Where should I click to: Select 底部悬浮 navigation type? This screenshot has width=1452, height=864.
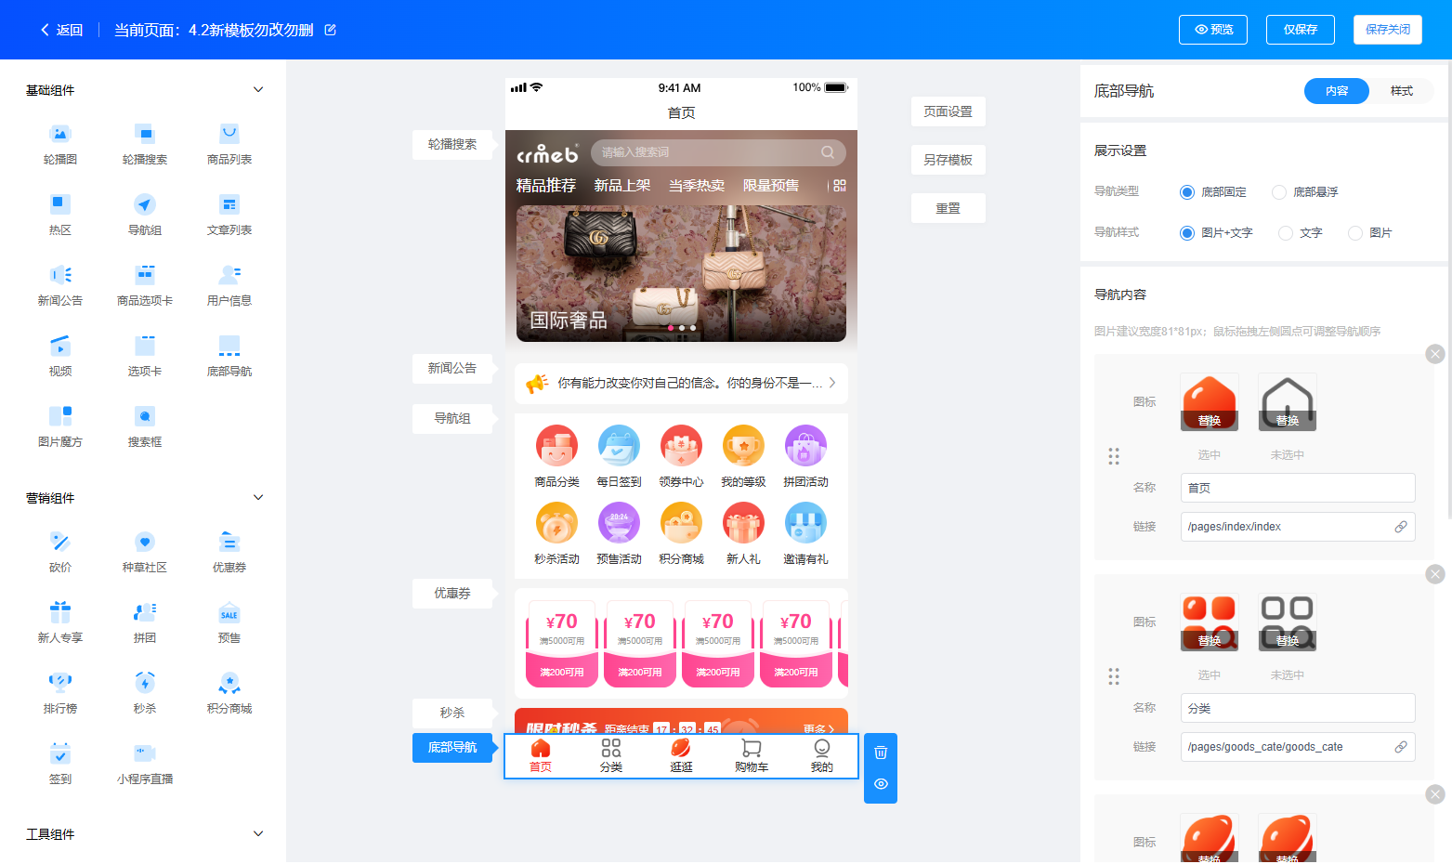[x=1305, y=192]
